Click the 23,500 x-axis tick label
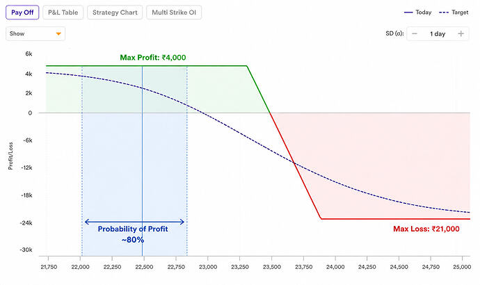 coord(272,267)
